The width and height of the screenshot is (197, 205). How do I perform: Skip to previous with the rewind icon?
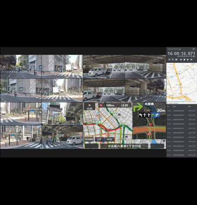pos(181,59)
